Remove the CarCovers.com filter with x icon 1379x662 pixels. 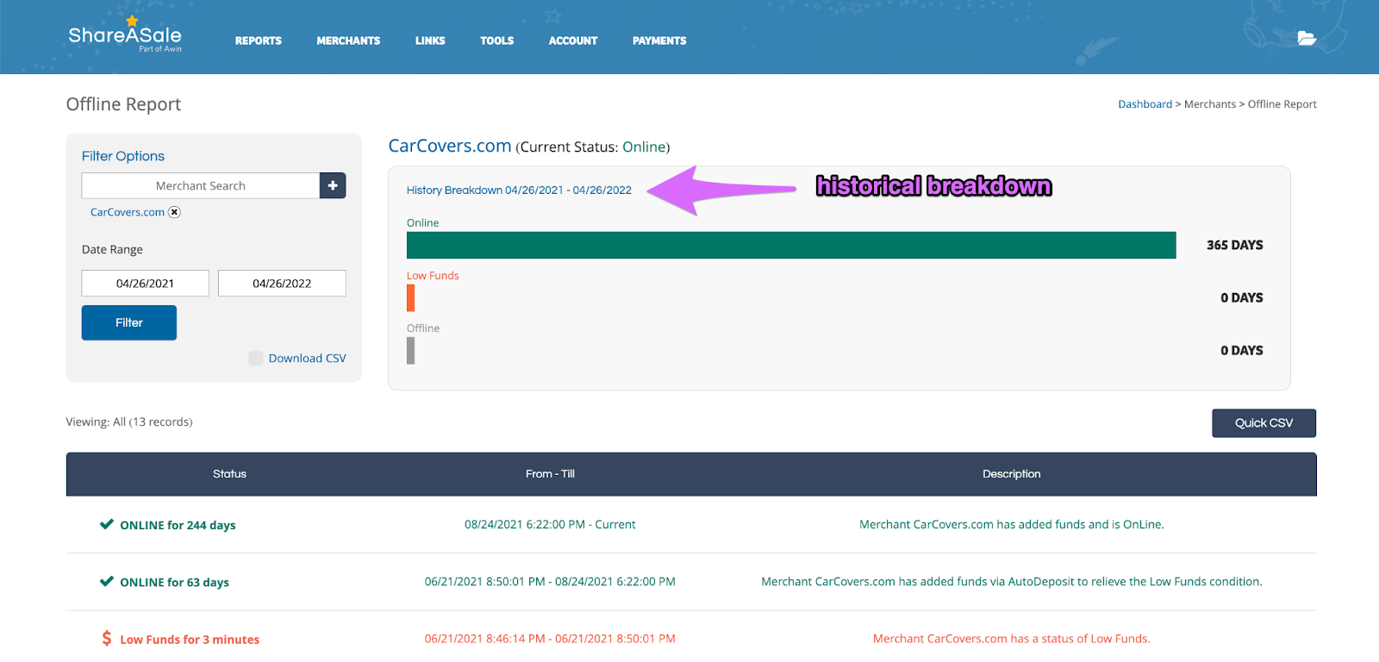pyautogui.click(x=174, y=212)
